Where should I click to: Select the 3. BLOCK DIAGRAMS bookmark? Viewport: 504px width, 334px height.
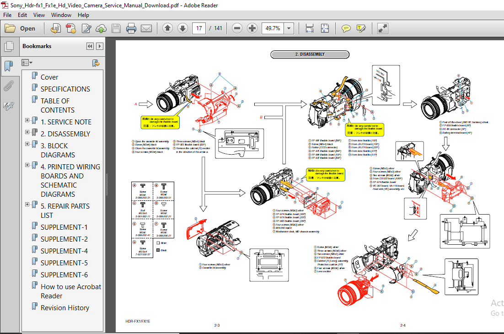[x=58, y=150]
